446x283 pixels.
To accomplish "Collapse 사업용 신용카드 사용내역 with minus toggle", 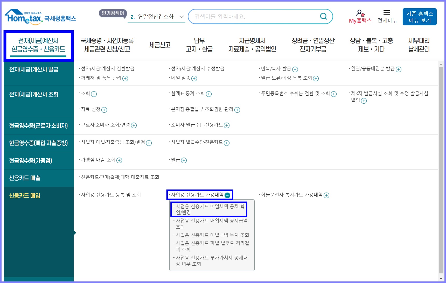I will point(228,195).
